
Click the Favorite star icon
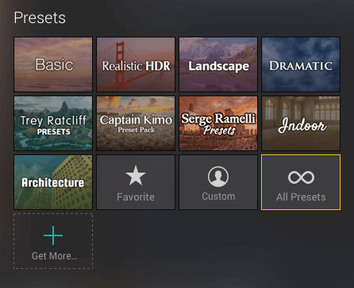coord(136,176)
